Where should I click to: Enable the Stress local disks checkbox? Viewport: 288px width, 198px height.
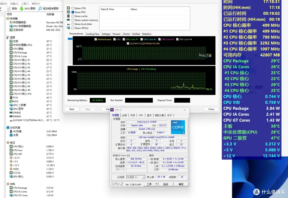coord(73,24)
